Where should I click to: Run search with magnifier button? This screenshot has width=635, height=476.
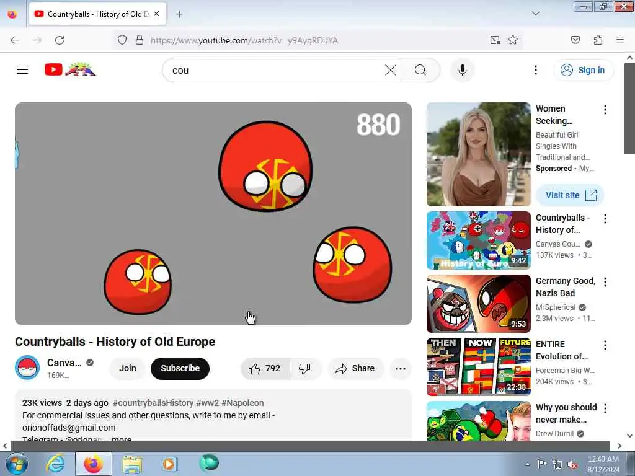click(x=420, y=70)
